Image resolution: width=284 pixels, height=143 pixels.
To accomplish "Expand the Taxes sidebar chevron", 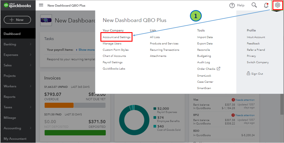I will [x=30, y=107].
